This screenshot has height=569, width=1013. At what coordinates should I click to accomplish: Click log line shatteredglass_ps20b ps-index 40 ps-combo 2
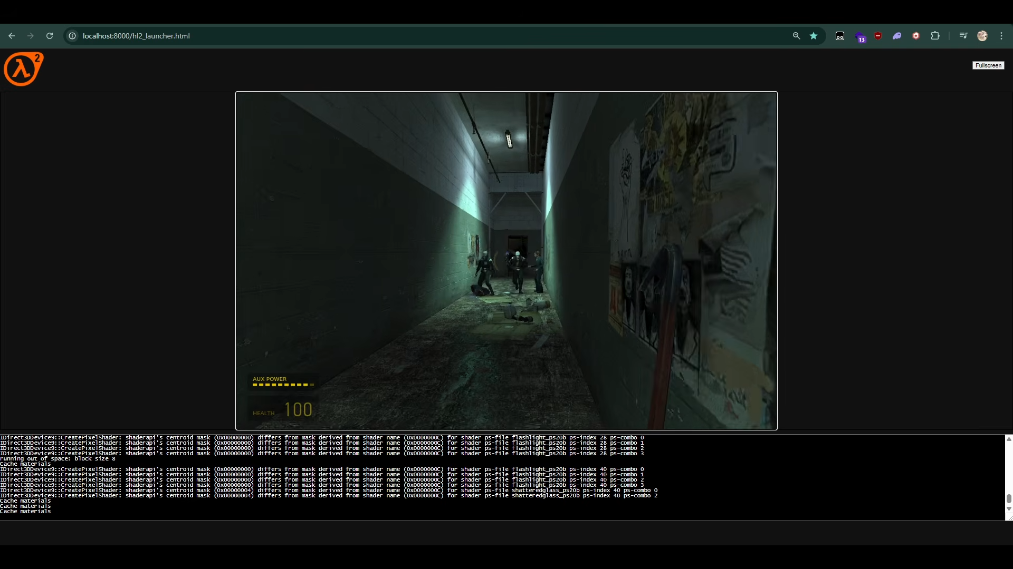pyautogui.click(x=329, y=495)
